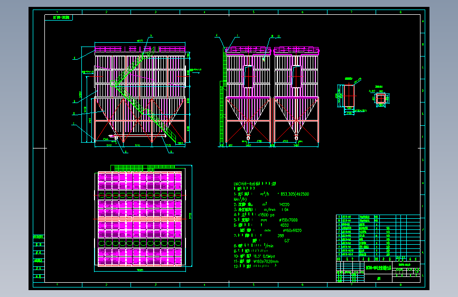Click the magenta handrail atop the front elevation
The width and height of the screenshot is (458, 297).
pyautogui.click(x=140, y=49)
